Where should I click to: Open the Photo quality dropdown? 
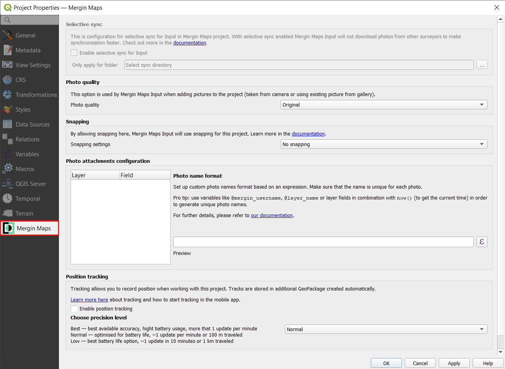384,105
